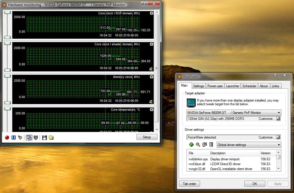The image size is (294, 193).
Task: Click upper slider handle of Memory clock graph
Action: [7, 76]
